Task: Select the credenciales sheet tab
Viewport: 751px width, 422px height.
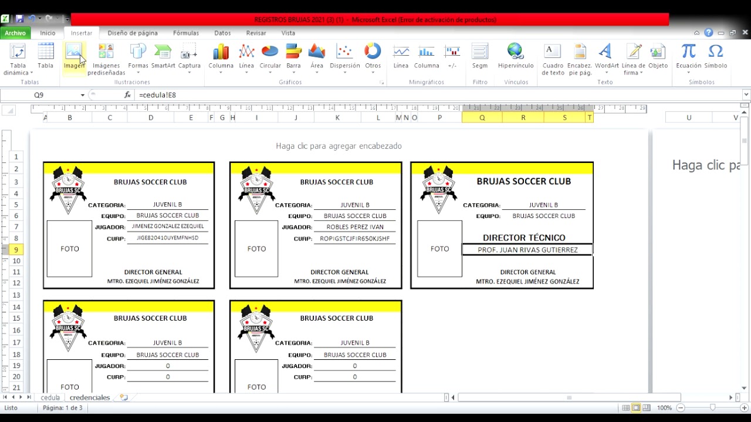Action: [90, 397]
